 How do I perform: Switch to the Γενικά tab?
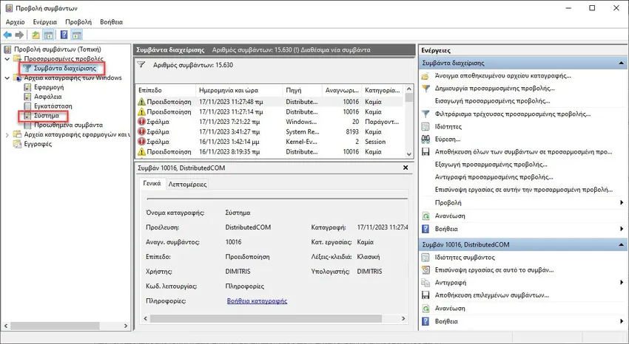tap(152, 184)
